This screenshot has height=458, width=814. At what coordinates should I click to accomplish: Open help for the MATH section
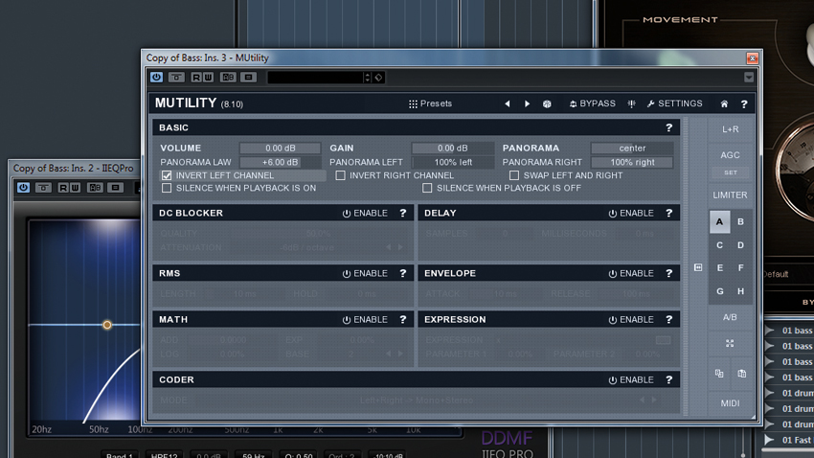(403, 319)
